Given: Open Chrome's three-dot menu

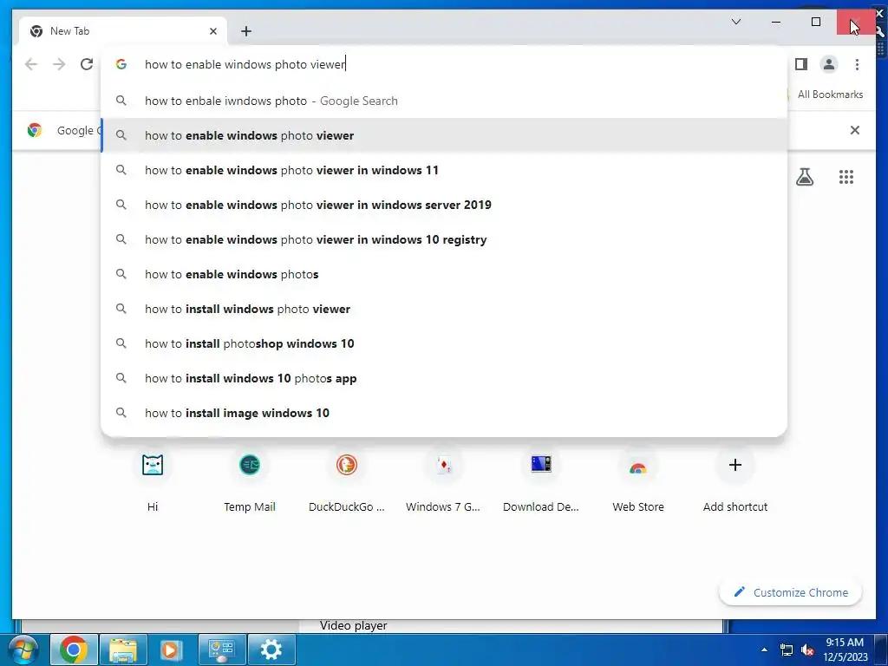Looking at the screenshot, I should [857, 64].
